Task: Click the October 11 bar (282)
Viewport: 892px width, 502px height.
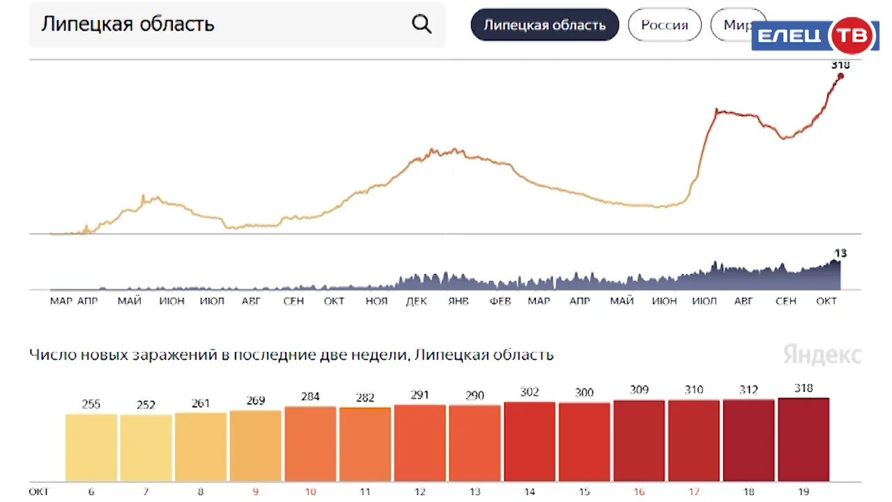Action: 365,444
